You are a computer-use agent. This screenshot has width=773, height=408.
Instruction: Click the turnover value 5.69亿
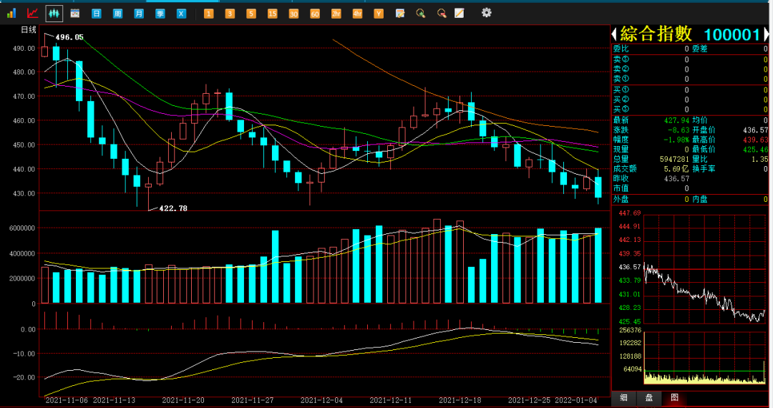[676, 169]
